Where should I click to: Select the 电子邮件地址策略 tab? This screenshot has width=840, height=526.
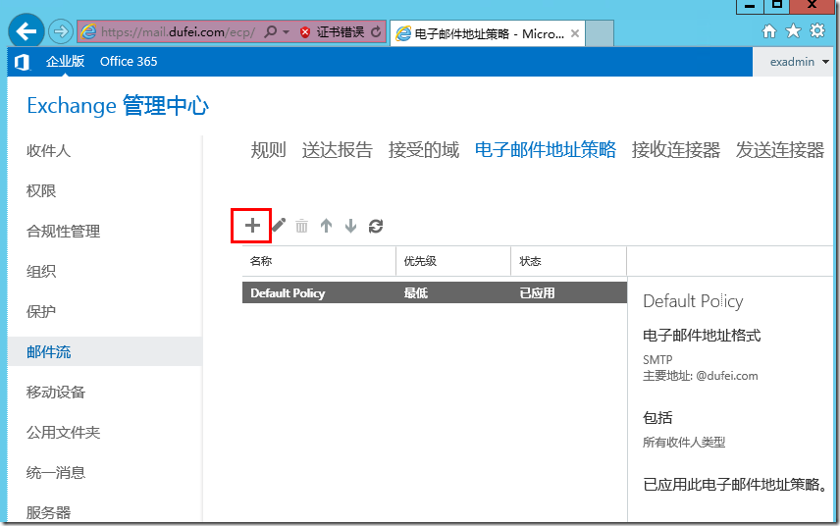(546, 149)
